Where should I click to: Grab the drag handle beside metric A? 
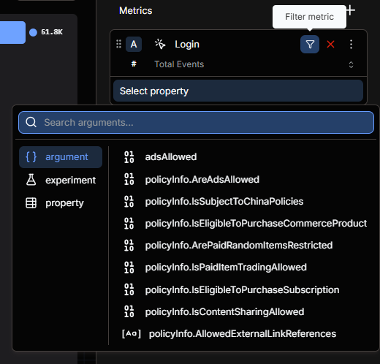click(118, 44)
